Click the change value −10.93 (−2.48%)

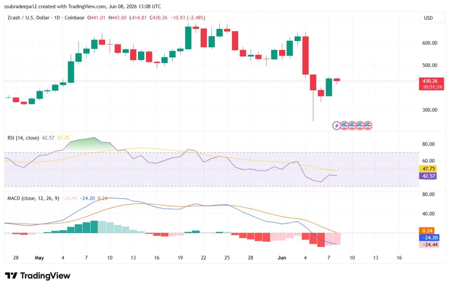(188, 18)
